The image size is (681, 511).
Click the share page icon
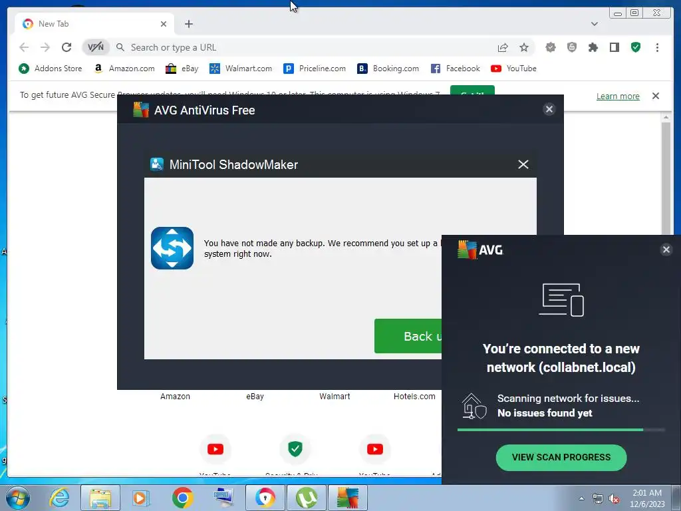[x=503, y=47]
